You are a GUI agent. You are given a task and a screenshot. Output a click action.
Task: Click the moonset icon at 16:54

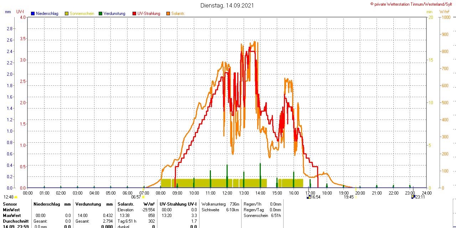click(308, 197)
